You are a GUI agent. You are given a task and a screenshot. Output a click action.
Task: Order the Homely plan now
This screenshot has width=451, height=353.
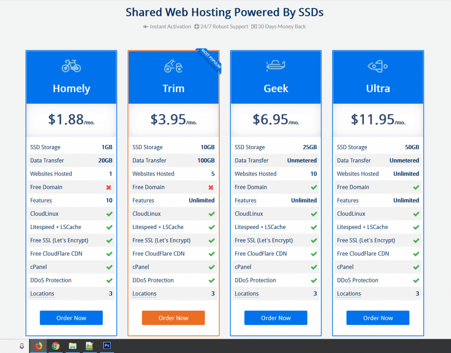tap(71, 318)
